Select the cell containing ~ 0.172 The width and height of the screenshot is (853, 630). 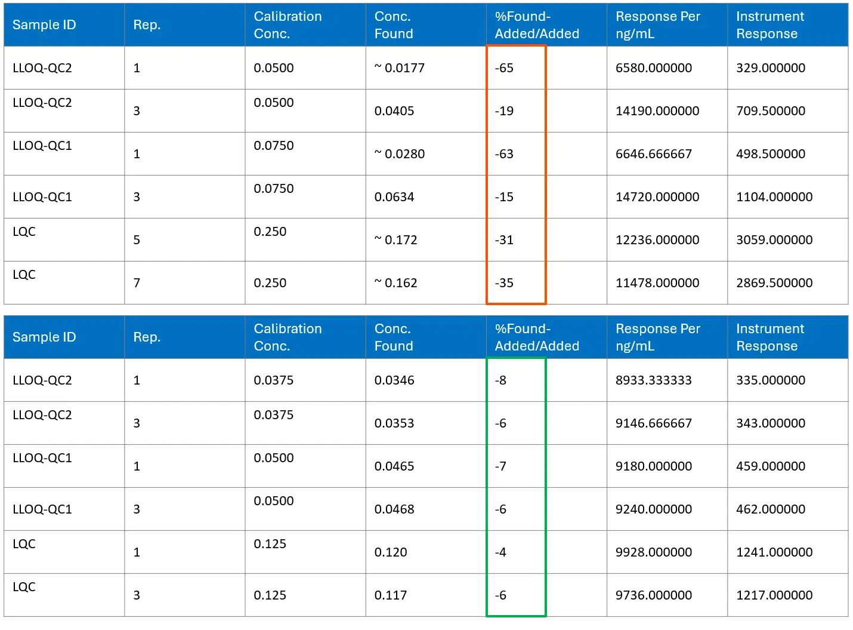point(396,240)
